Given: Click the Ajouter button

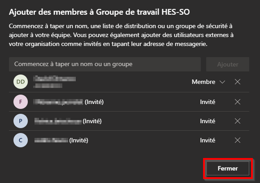Looking at the screenshot, I should point(228,64).
